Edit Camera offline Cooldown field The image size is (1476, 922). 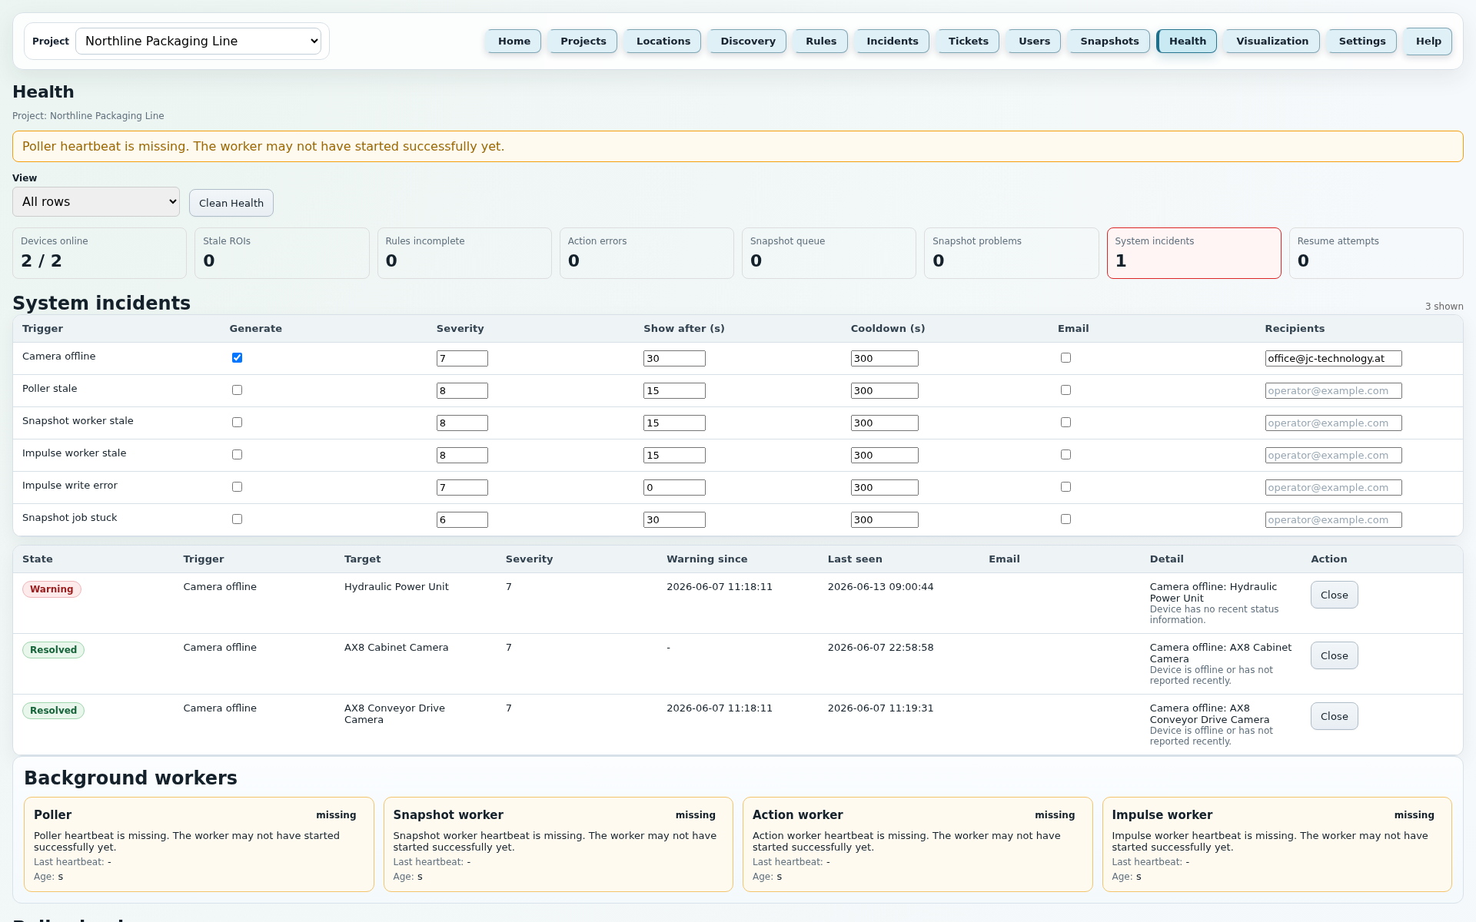click(x=884, y=358)
